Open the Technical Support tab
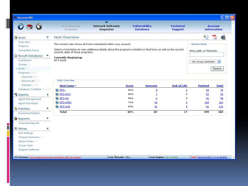The width and height of the screenshot is (248, 186). click(x=178, y=28)
